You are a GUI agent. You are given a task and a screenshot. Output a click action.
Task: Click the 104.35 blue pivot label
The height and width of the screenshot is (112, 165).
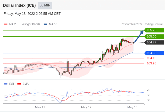(x=154, y=53)
